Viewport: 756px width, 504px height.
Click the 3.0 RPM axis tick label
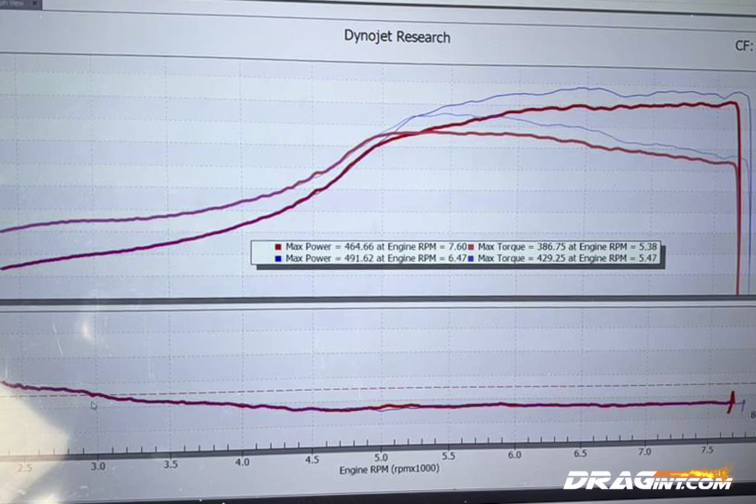click(x=98, y=466)
